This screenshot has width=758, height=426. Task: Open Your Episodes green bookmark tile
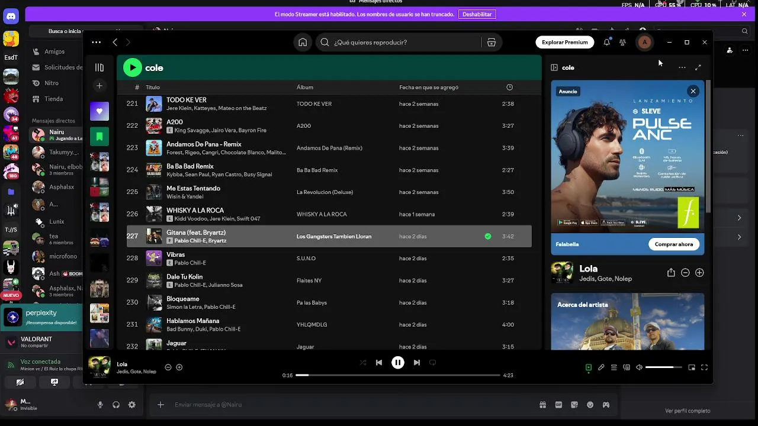coord(99,137)
